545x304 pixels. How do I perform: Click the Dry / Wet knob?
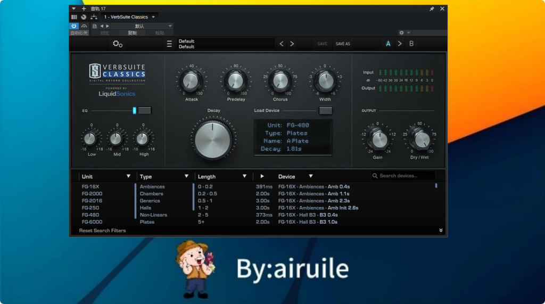pyautogui.click(x=422, y=139)
